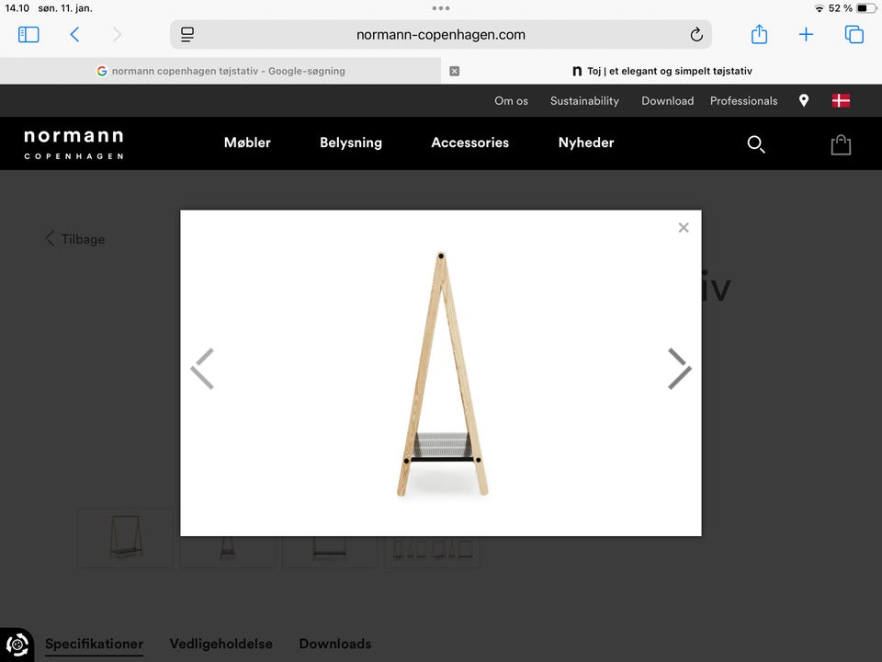Open the Møbler menu

[247, 143]
